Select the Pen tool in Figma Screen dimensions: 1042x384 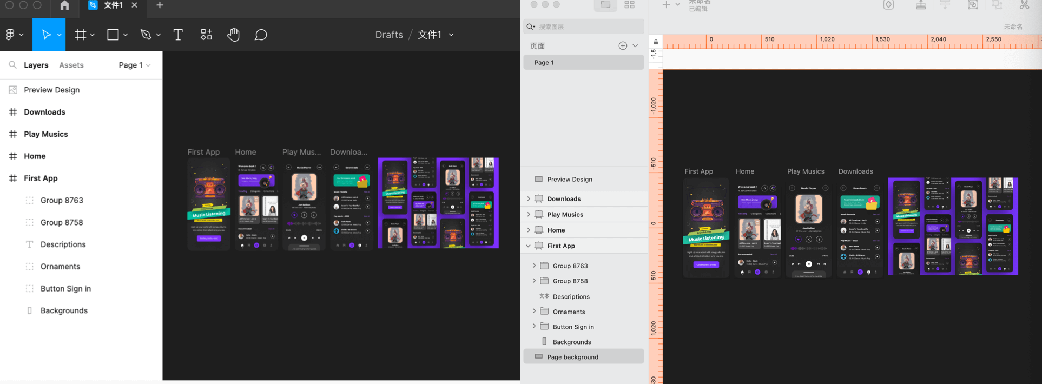(146, 35)
